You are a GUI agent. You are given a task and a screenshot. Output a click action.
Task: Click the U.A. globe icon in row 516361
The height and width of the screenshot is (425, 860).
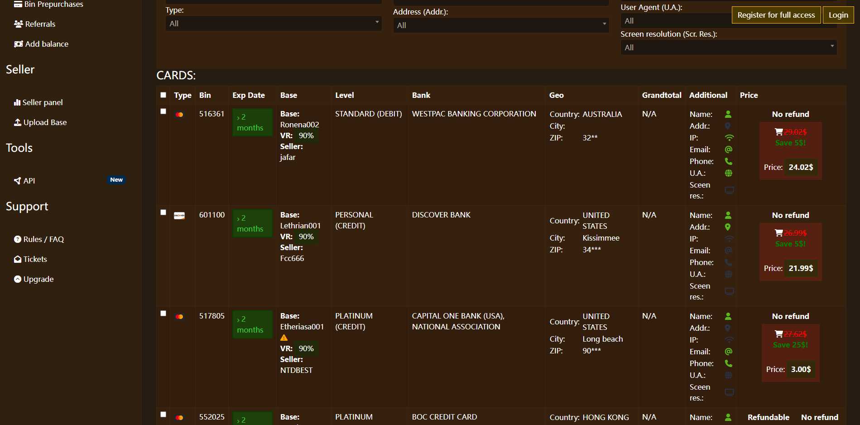pos(729,173)
